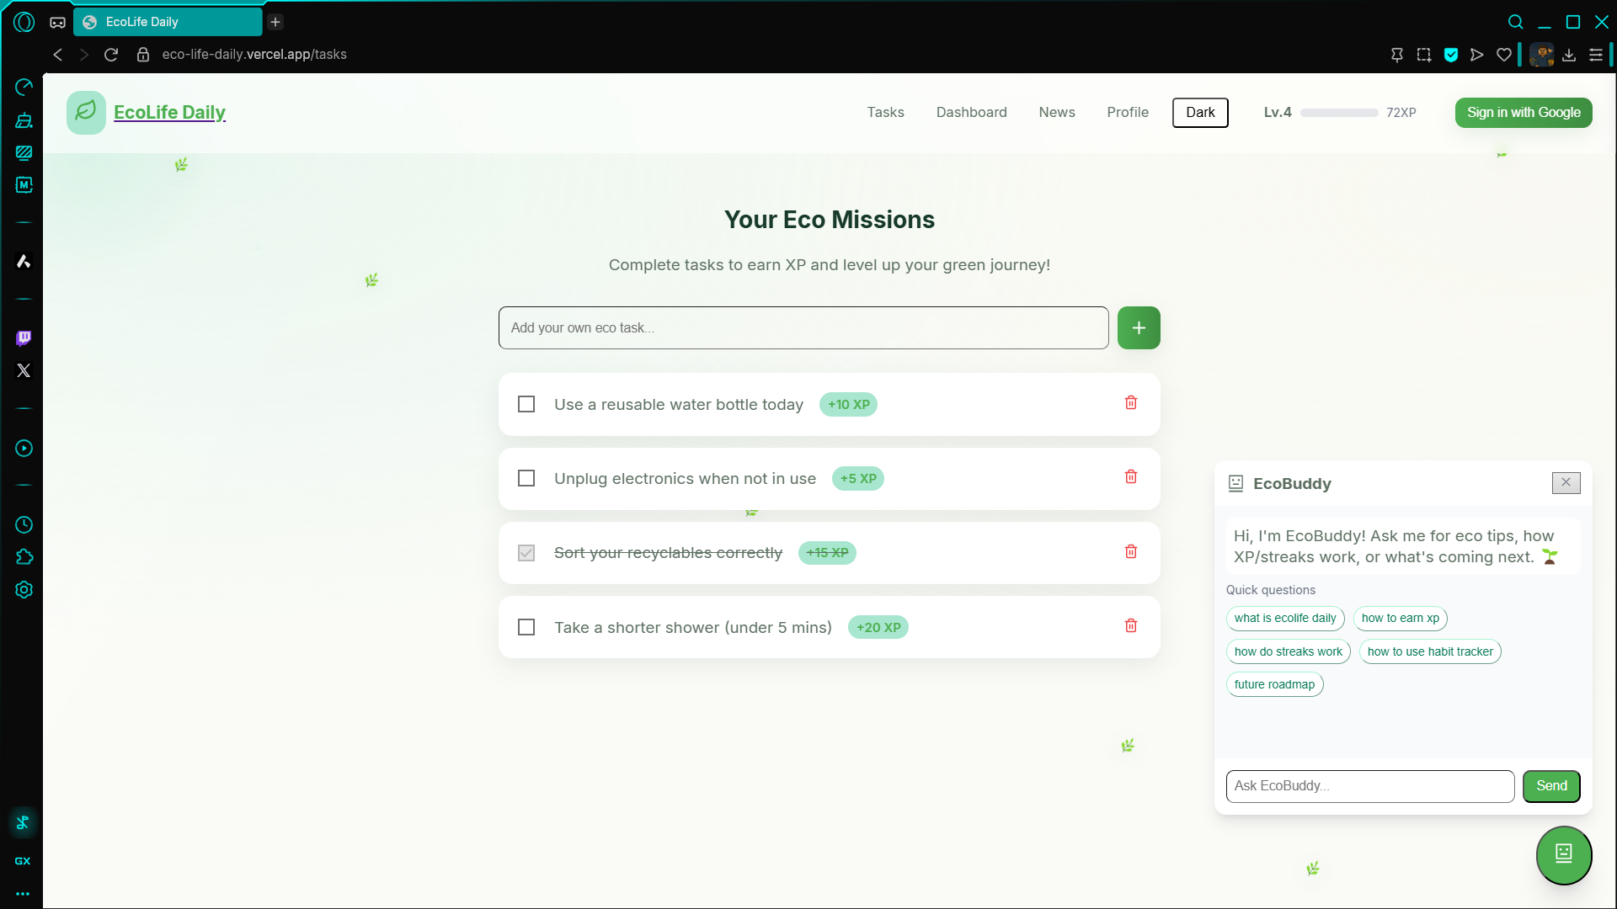Check 'Use a reusable water bottle today'
The image size is (1617, 909).
pos(526,405)
